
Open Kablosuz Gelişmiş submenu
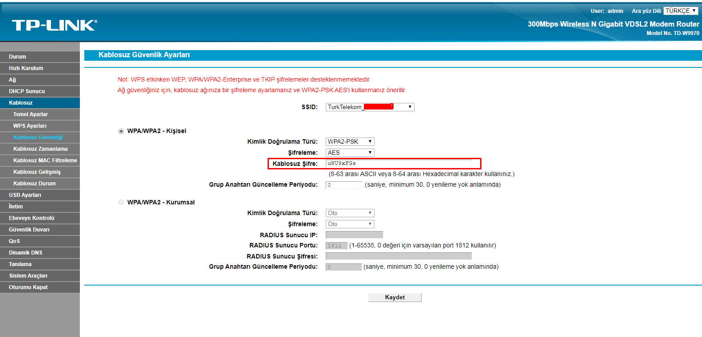[40, 172]
